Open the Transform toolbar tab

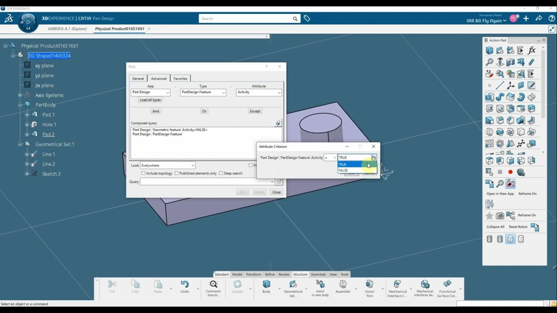[x=254, y=274]
